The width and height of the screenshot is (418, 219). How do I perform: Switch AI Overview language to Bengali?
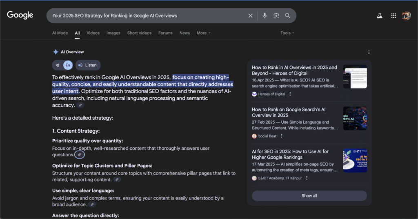pos(58,65)
